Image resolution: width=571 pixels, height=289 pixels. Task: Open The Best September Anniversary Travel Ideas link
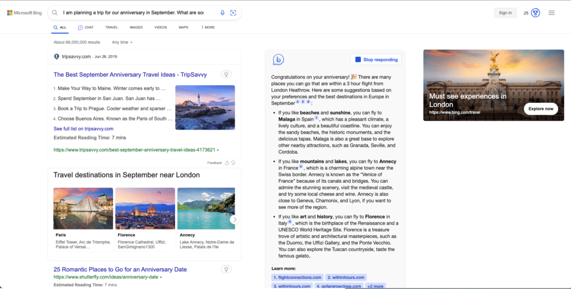click(x=130, y=74)
